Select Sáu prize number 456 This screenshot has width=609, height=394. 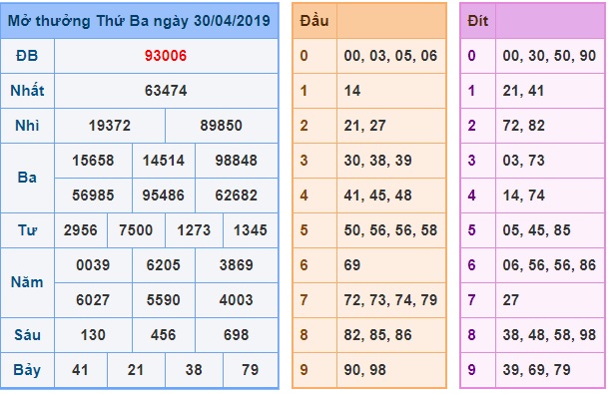tap(164, 335)
